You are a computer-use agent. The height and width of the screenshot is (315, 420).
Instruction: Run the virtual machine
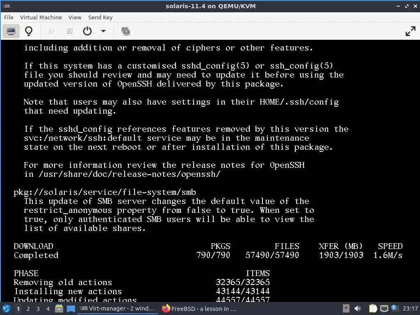coord(52,31)
